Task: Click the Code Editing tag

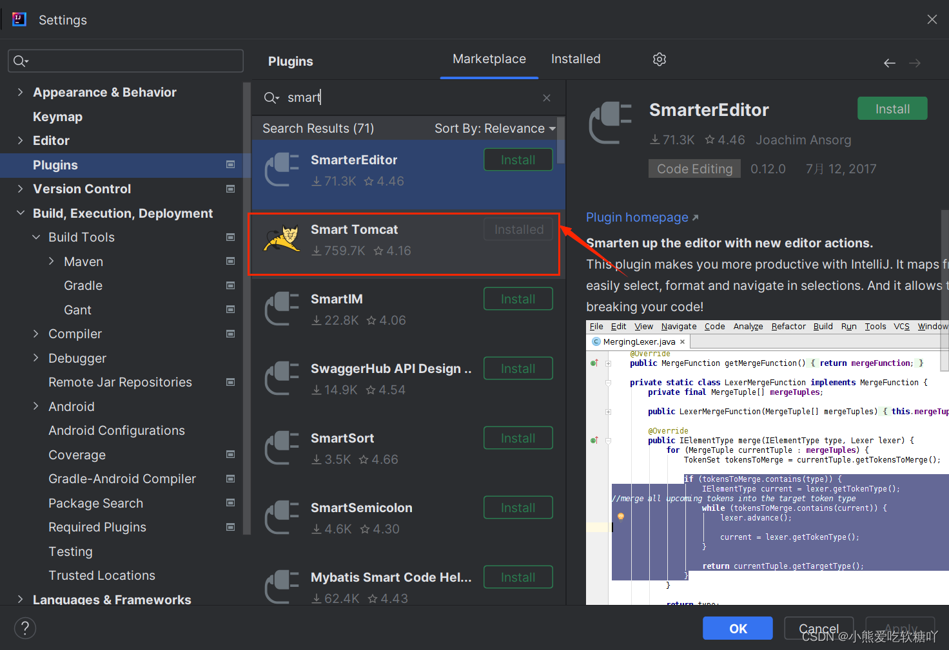Action: coord(694,169)
